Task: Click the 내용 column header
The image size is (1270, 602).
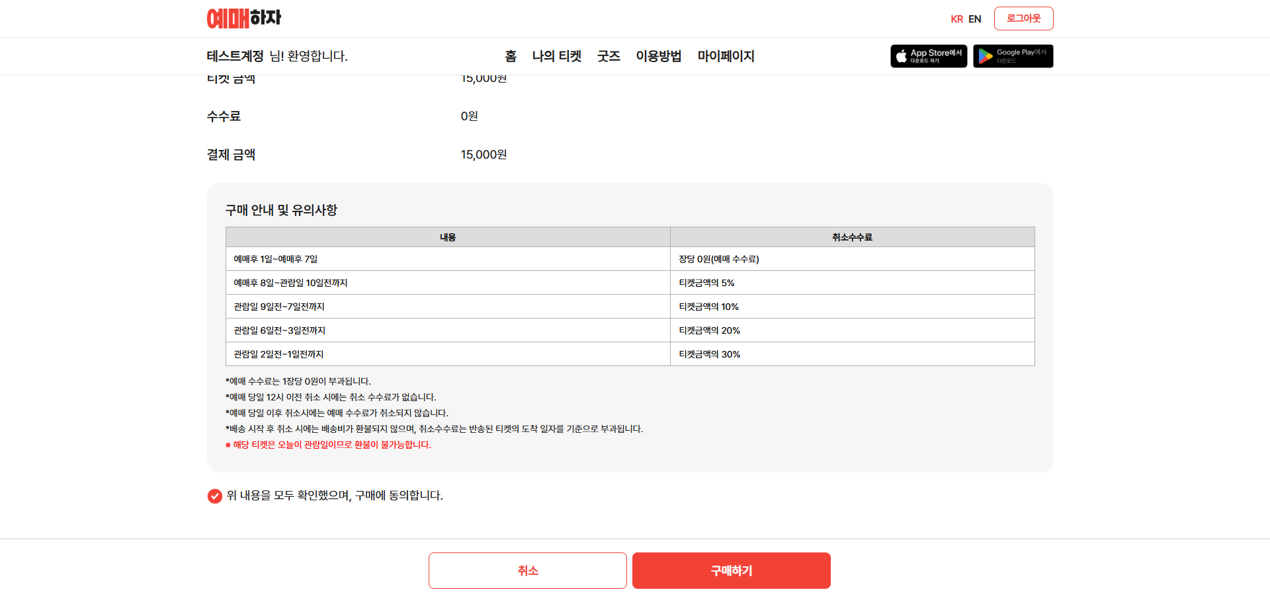Action: point(448,237)
